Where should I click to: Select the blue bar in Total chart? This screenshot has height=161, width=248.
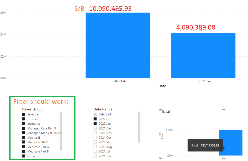(x=231, y=142)
